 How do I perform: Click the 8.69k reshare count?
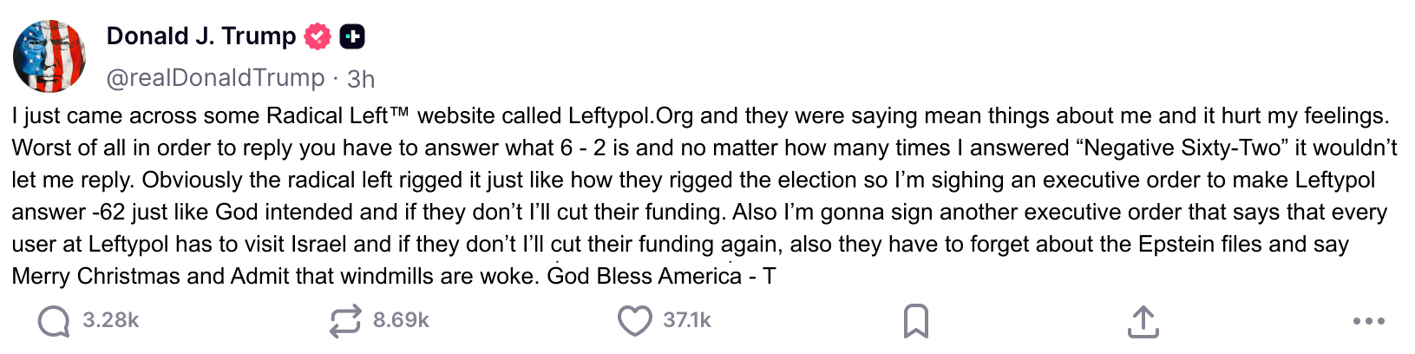(401, 320)
